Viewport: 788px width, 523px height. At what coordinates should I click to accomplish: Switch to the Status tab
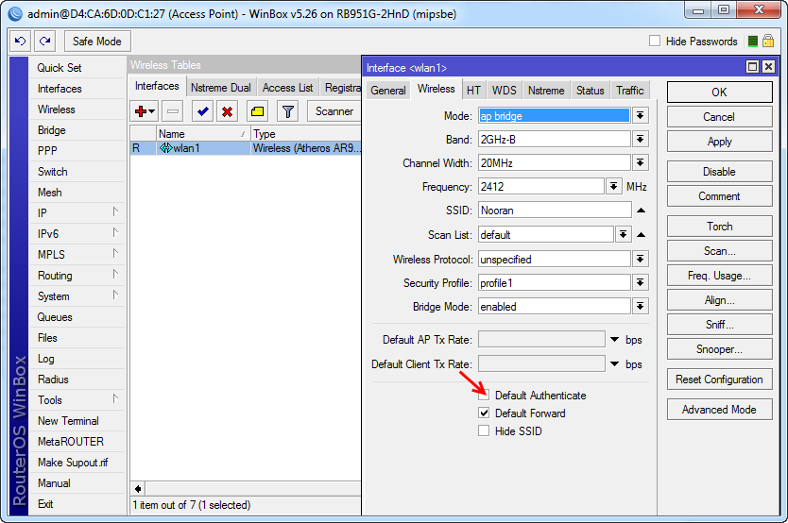click(590, 91)
